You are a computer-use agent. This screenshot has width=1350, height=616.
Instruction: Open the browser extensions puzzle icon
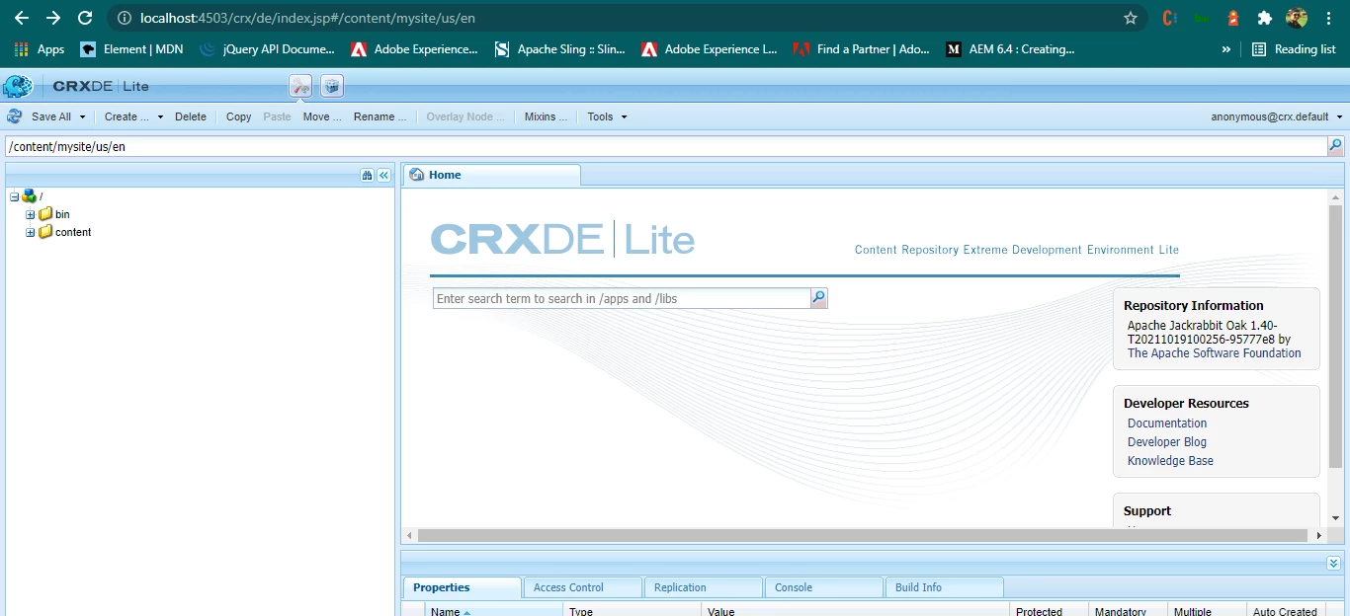point(1264,18)
